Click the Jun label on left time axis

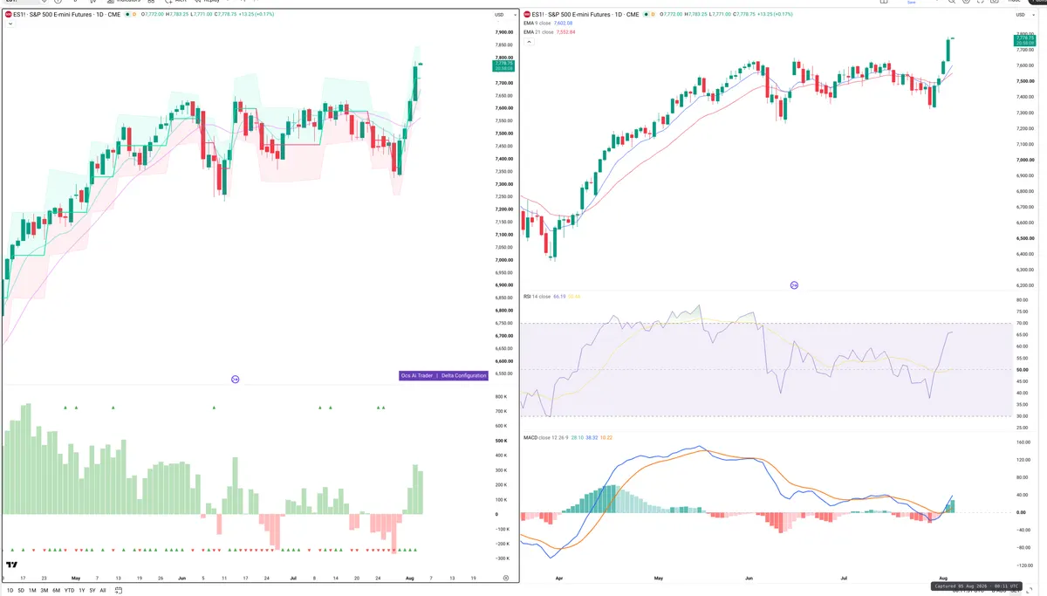181,578
